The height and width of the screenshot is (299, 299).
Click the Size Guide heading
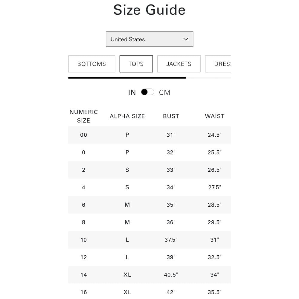(x=149, y=10)
